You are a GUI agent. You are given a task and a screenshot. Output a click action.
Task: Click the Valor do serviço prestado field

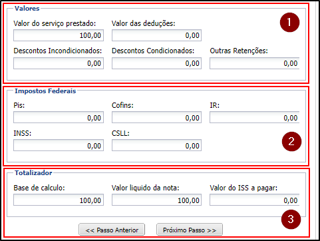click(59, 35)
